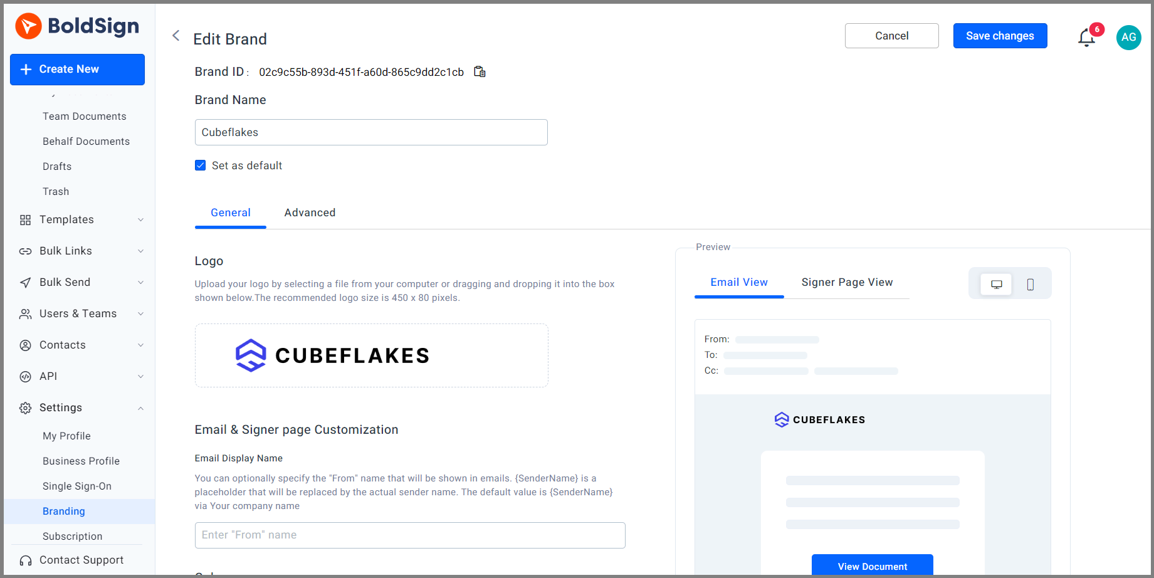Image resolution: width=1154 pixels, height=578 pixels.
Task: Click Save changes button
Action: point(1000,36)
